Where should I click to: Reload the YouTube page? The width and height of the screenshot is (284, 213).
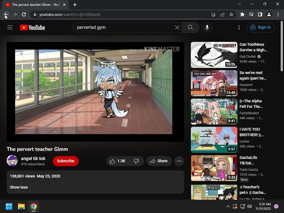[24, 14]
